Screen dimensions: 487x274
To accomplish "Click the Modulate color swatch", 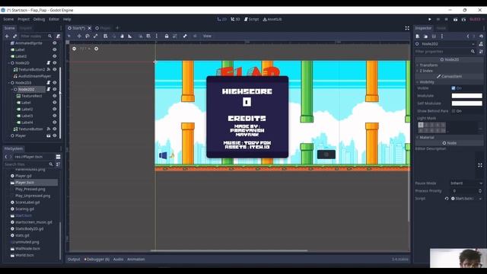I will (x=466, y=96).
